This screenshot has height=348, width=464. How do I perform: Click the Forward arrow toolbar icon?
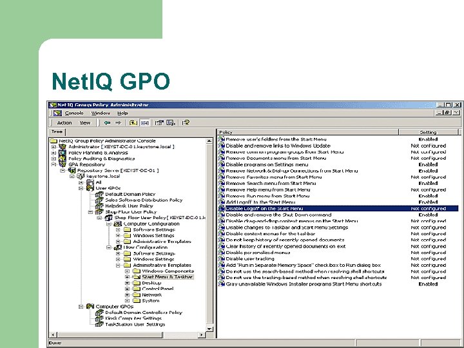(x=118, y=123)
